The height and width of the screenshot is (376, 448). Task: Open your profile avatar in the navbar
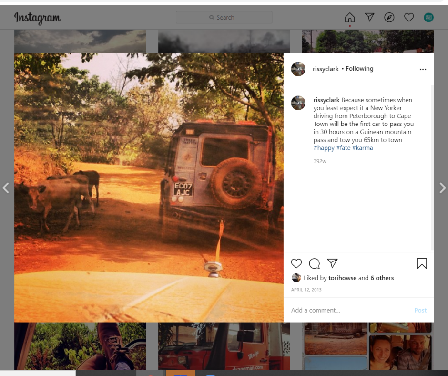(428, 17)
